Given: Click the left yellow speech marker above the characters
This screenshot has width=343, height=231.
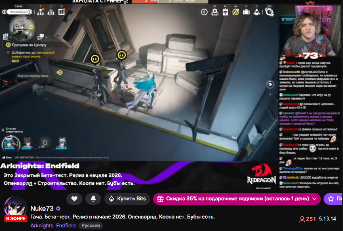Looking at the screenshot, I should point(95,59).
